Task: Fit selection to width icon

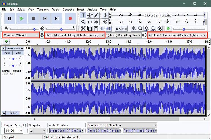Action: point(147,28)
